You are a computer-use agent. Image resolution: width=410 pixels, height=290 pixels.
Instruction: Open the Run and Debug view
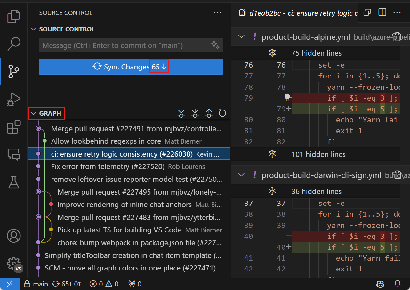pos(13,99)
